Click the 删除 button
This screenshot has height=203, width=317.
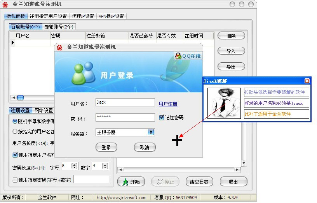coord(231,36)
